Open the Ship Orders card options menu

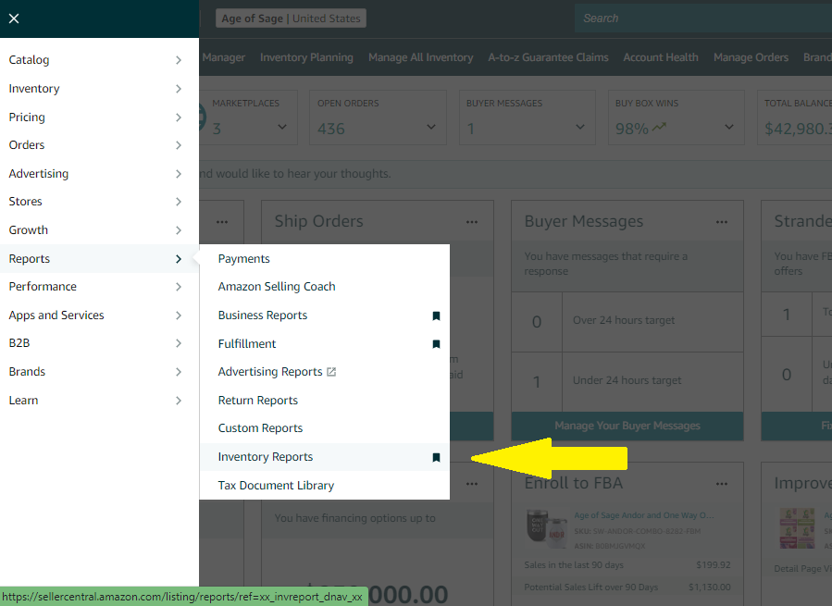pyautogui.click(x=472, y=222)
